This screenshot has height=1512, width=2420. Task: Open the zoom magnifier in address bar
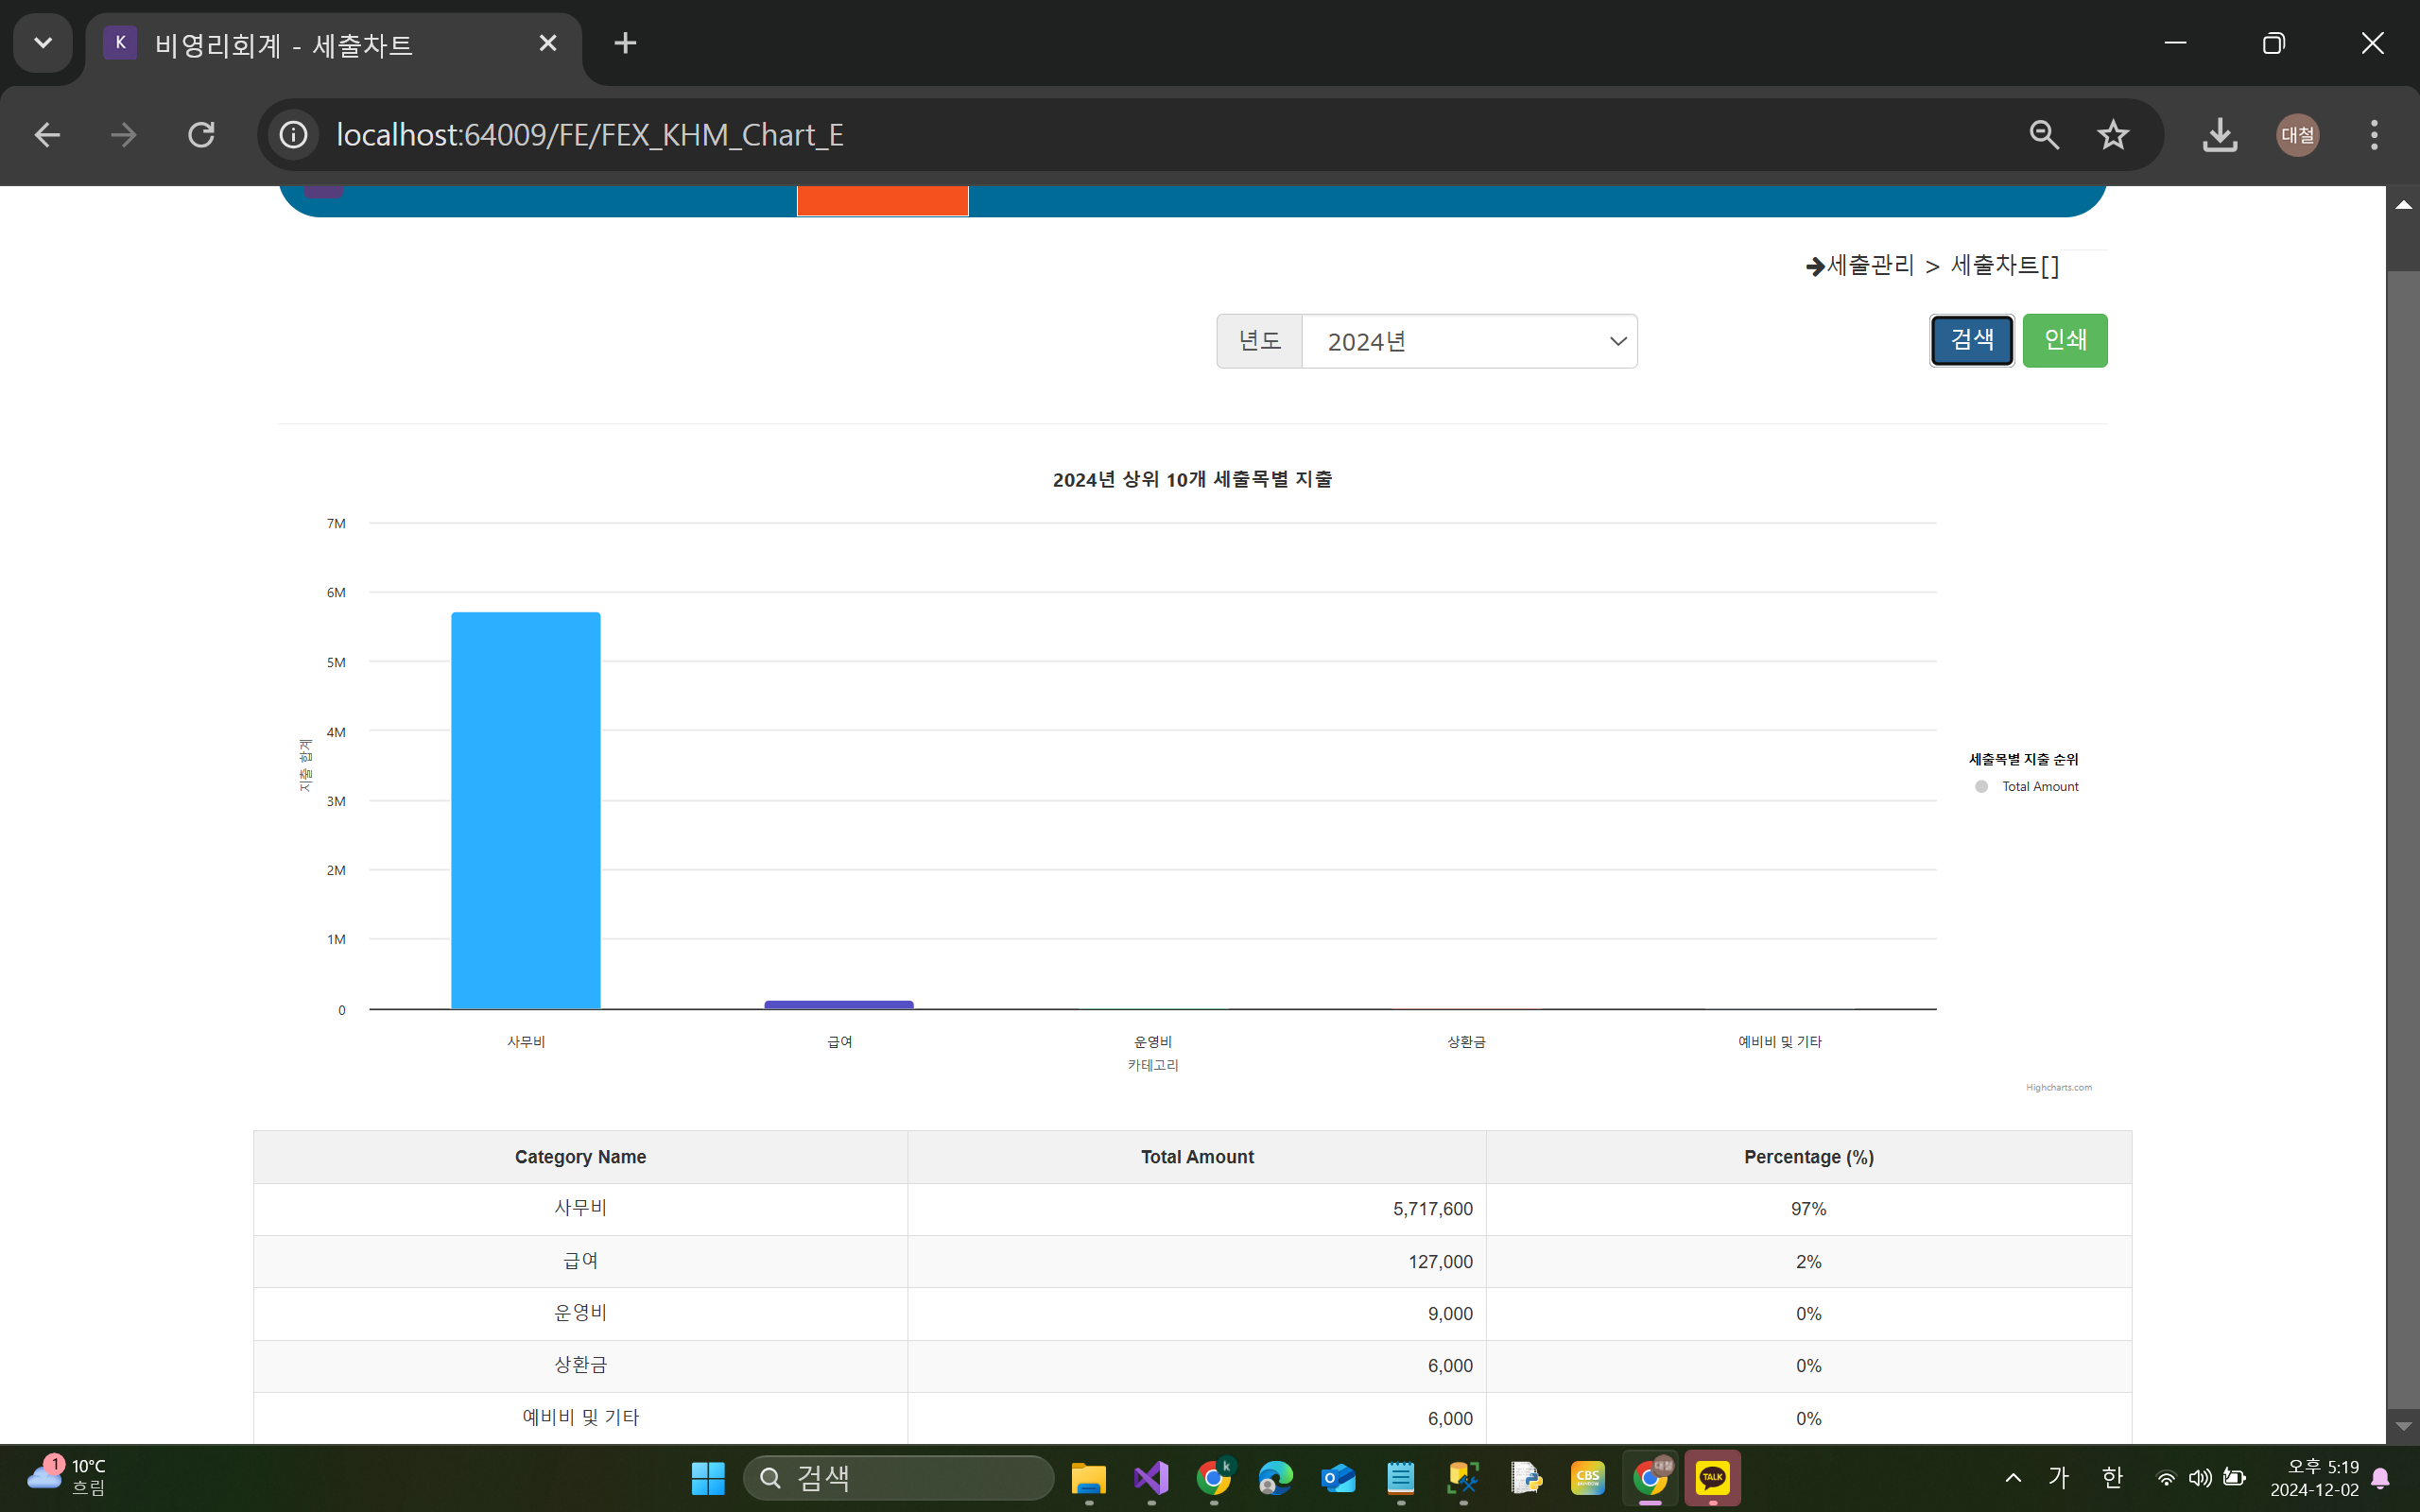click(x=2044, y=135)
